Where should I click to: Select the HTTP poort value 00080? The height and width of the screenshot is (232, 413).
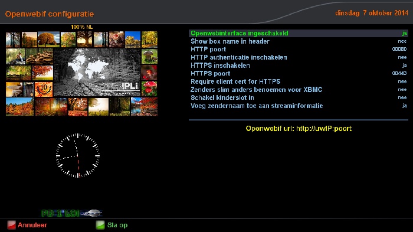pos(399,50)
